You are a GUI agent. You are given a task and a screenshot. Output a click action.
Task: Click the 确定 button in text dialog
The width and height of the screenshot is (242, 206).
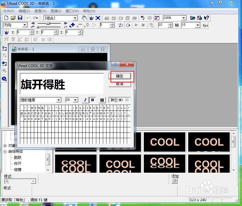click(x=120, y=76)
